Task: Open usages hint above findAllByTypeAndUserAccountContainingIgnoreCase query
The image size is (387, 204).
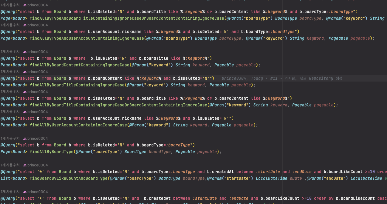Action: coord(10,25)
